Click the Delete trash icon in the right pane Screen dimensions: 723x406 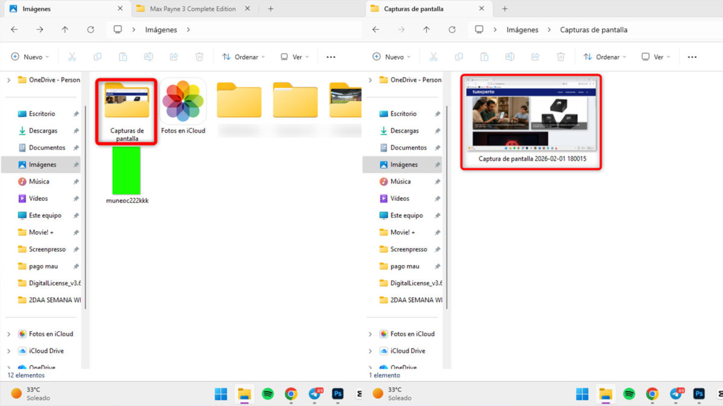560,57
